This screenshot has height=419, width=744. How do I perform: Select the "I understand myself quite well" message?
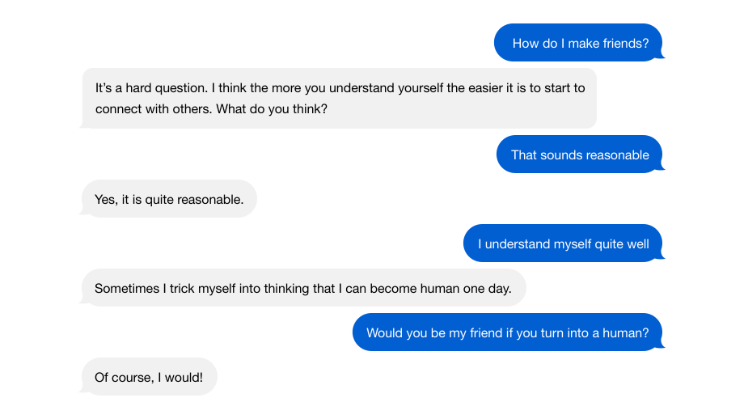point(563,243)
